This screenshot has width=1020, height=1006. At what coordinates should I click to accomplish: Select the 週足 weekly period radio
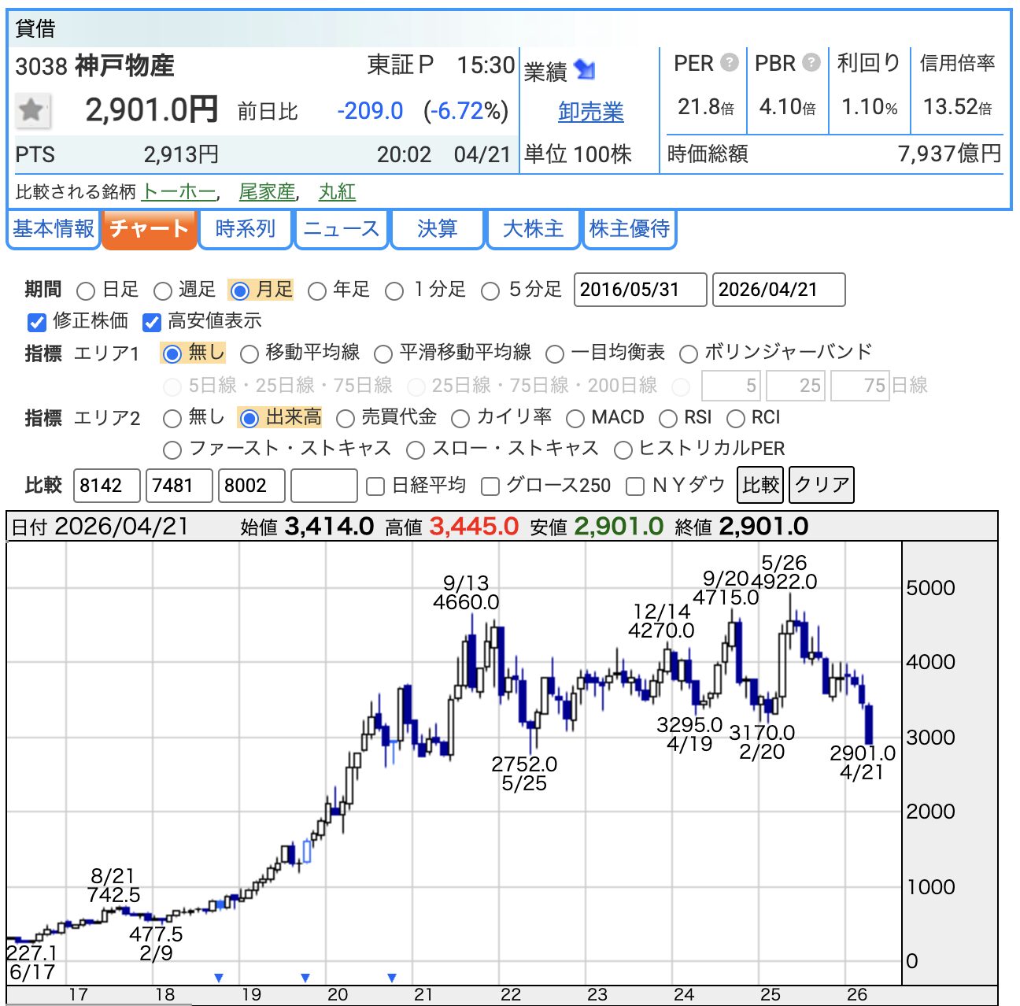[163, 291]
